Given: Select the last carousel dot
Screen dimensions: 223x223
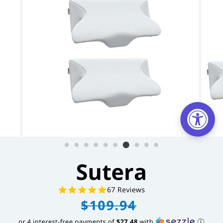Looking at the screenshot, I should 156,145.
